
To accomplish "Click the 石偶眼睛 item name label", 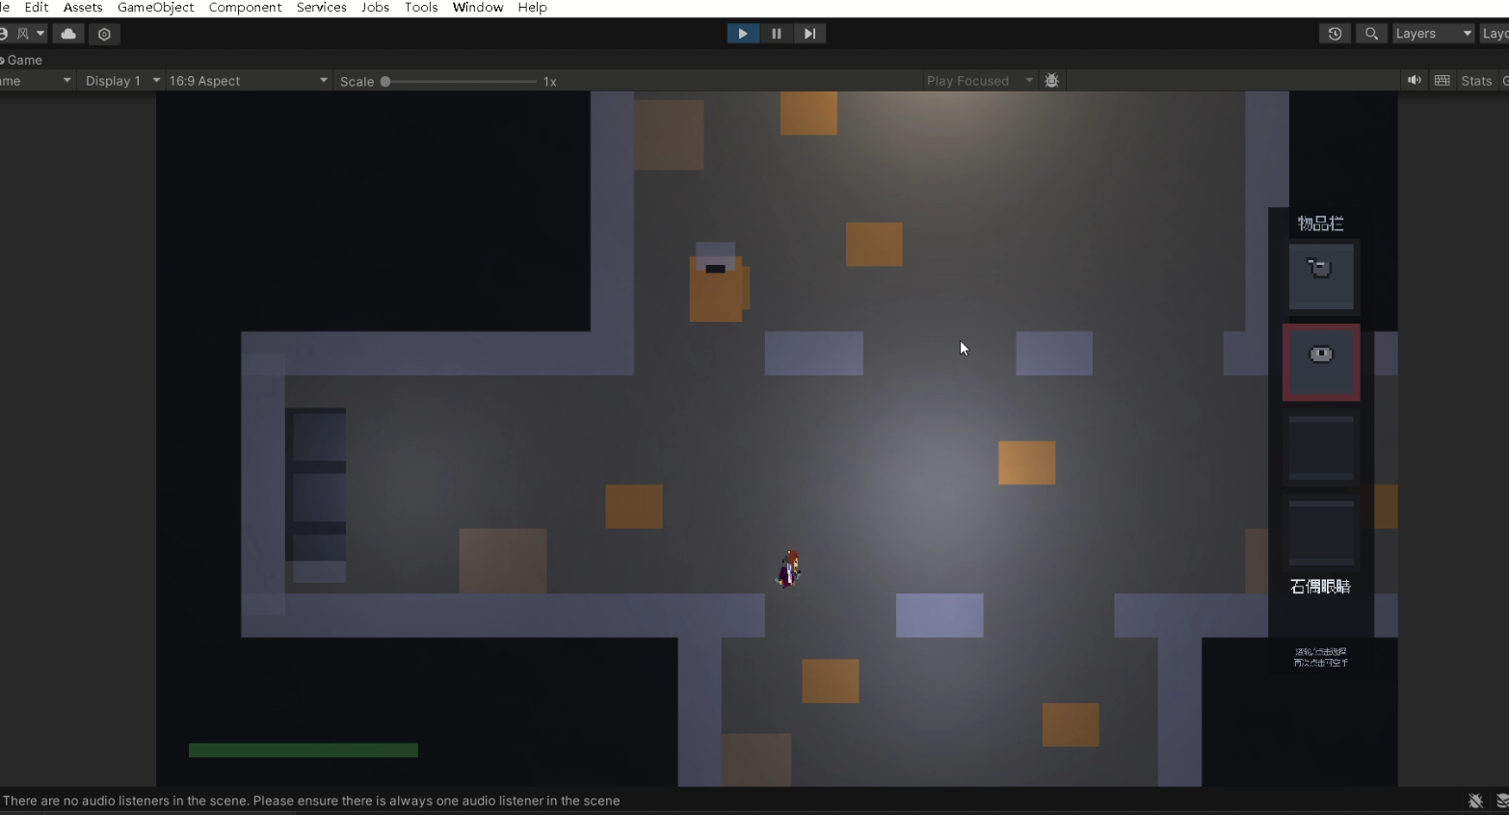I will (x=1320, y=587).
